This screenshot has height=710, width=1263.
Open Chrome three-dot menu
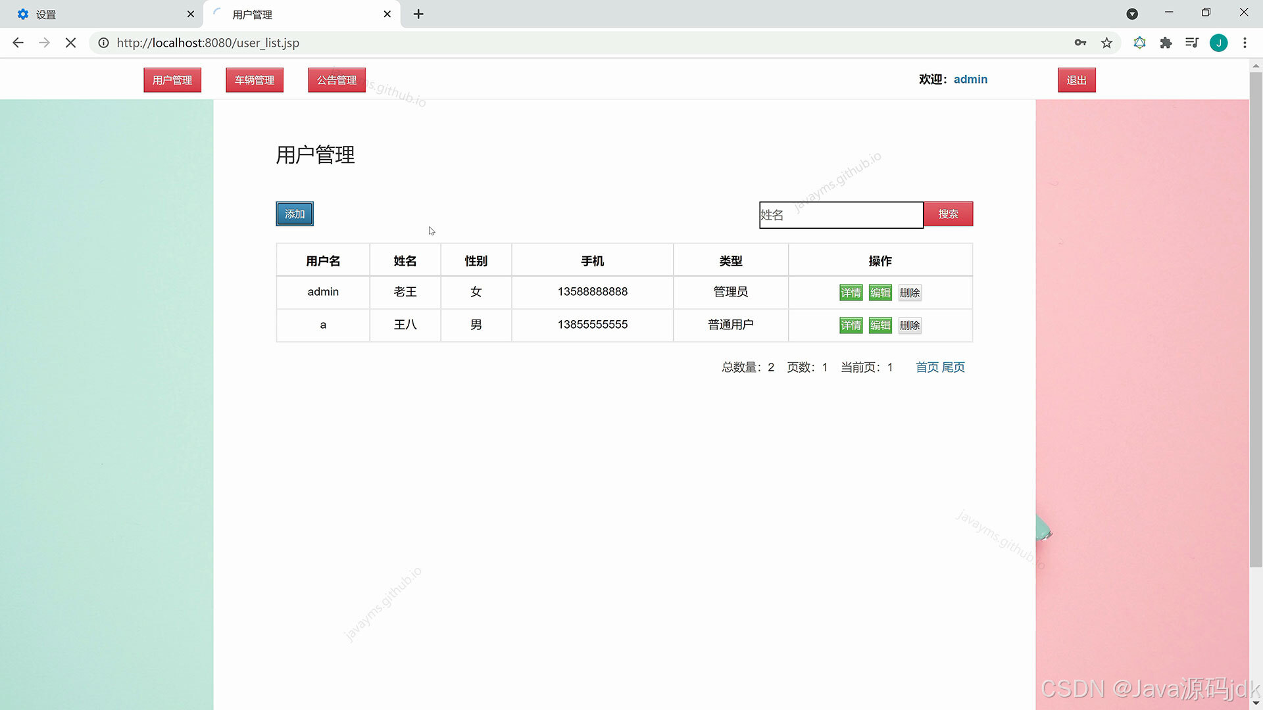point(1245,43)
